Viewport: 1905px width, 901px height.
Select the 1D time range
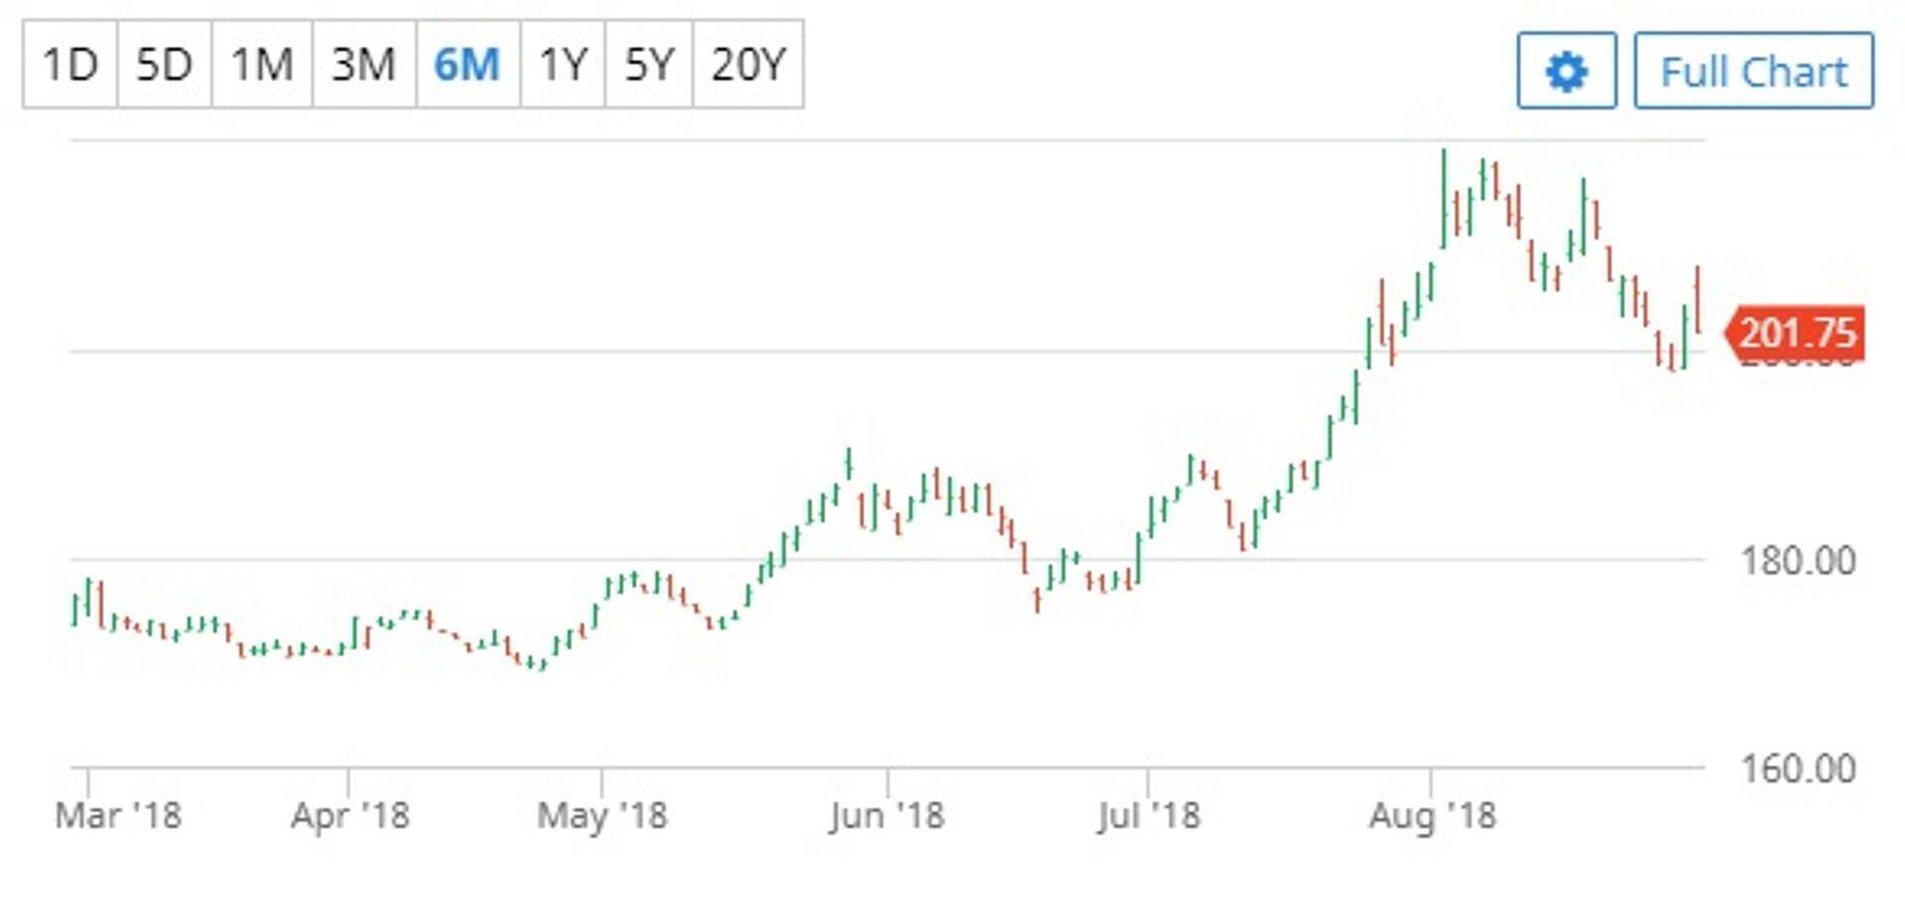69,64
